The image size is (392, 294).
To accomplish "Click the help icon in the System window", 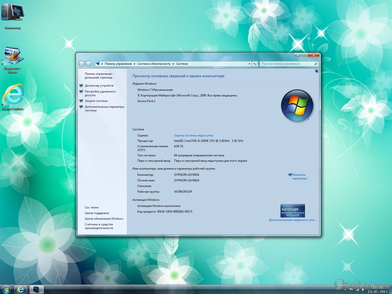I will [317, 71].
